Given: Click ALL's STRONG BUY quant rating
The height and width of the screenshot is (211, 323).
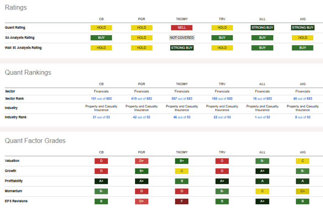Looking at the screenshot, I should (262, 27).
